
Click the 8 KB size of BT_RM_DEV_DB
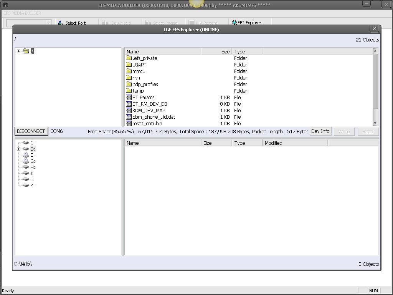tap(225, 104)
